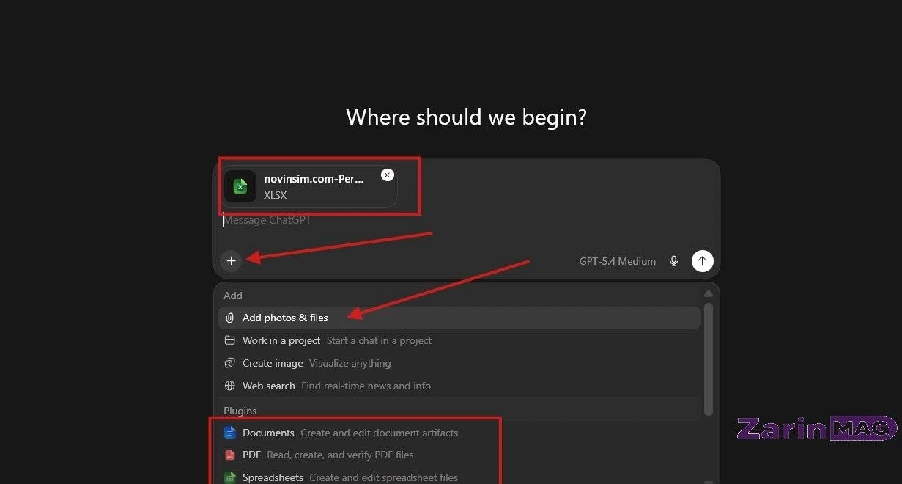Click the "Add" section heading
Viewport: 902px width, 484px height.
point(233,296)
